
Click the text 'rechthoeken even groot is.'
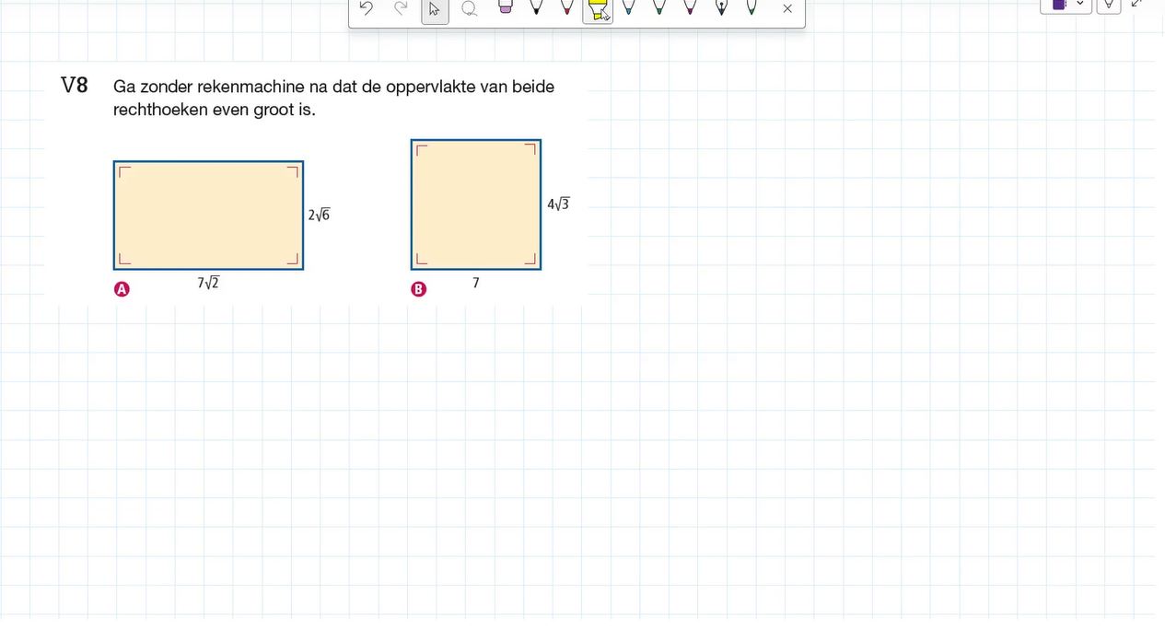pos(215,110)
